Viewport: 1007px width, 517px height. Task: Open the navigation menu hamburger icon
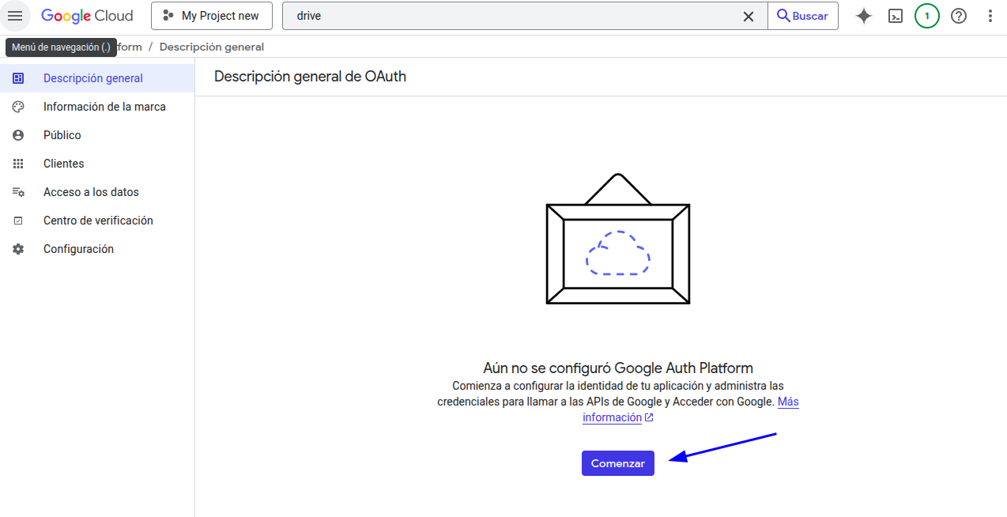pyautogui.click(x=15, y=16)
